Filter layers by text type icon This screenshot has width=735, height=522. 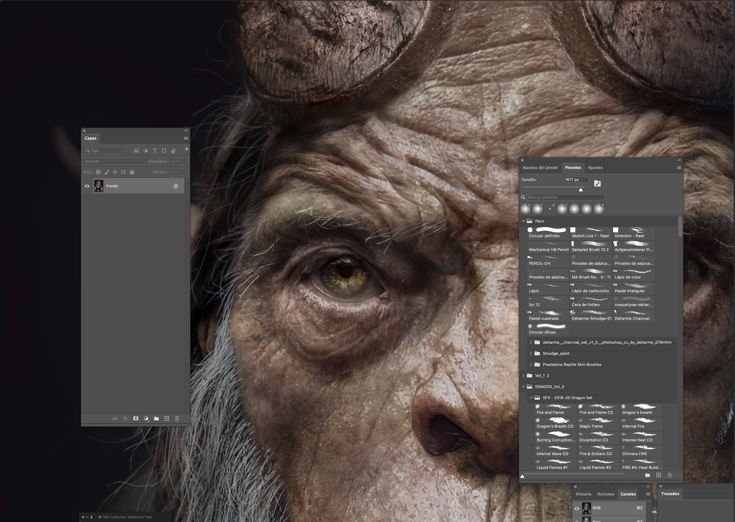155,150
